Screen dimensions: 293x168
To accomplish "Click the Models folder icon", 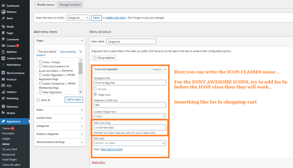I will tap(3, 113).
